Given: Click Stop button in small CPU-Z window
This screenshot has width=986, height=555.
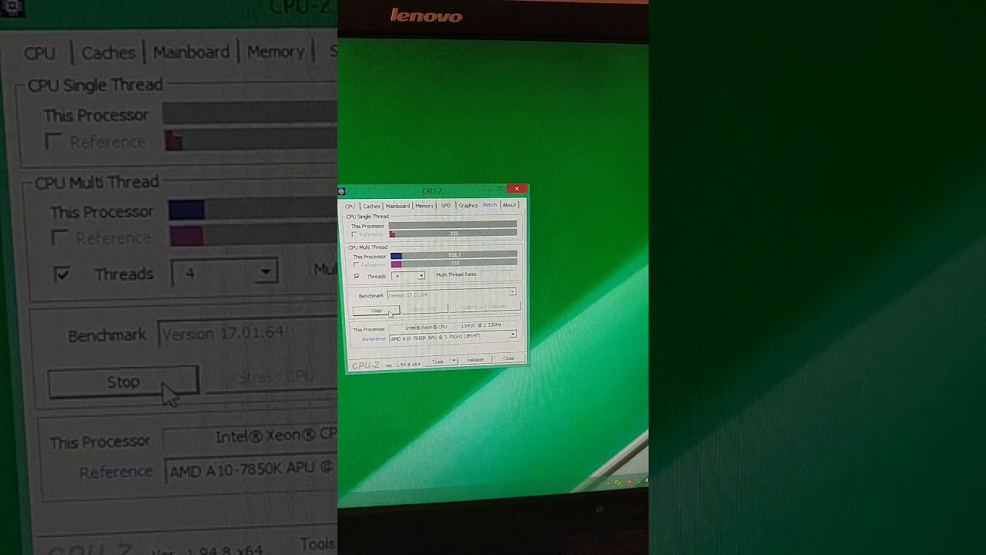Looking at the screenshot, I should [376, 311].
